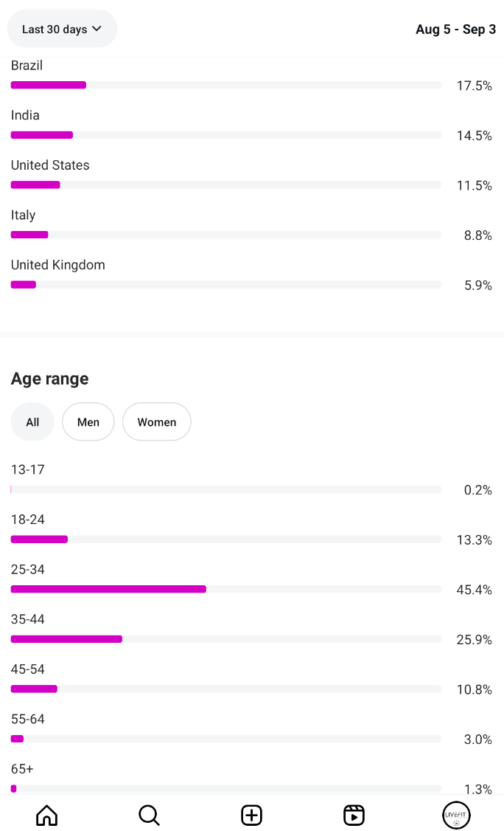The height and width of the screenshot is (831, 504).
Task: Click the Age range heading
Action: tap(49, 379)
